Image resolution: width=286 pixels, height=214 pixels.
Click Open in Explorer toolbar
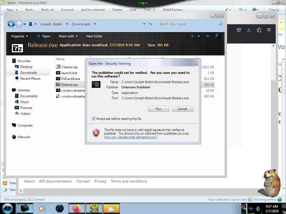pos(44,36)
